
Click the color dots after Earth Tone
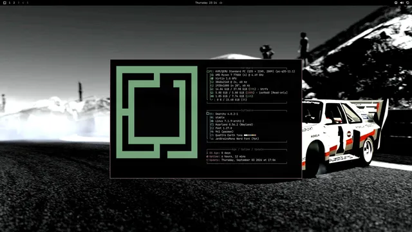click(250, 135)
